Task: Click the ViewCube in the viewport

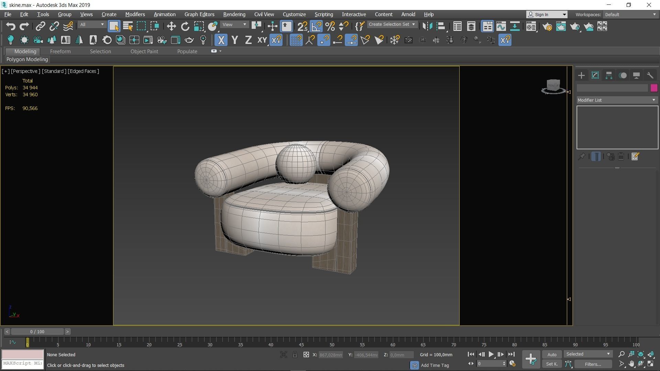Action: click(x=553, y=86)
